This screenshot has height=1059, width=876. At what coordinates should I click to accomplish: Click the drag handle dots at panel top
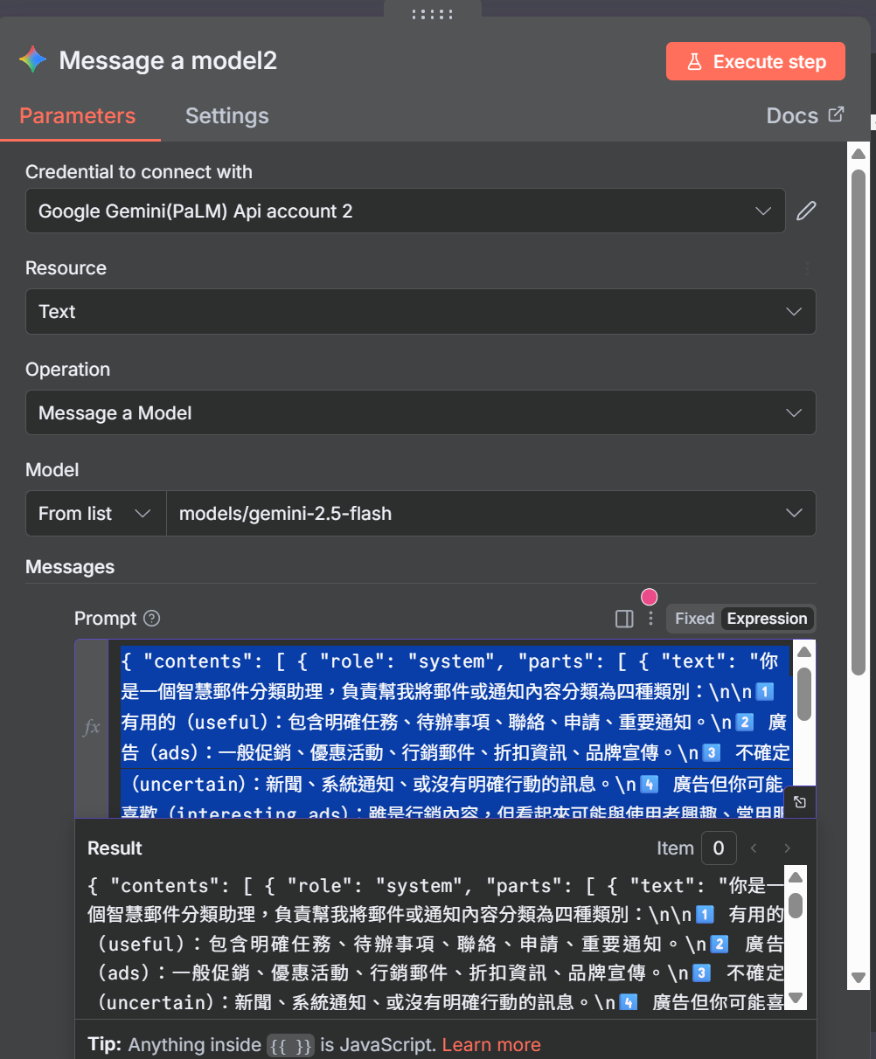pos(432,15)
